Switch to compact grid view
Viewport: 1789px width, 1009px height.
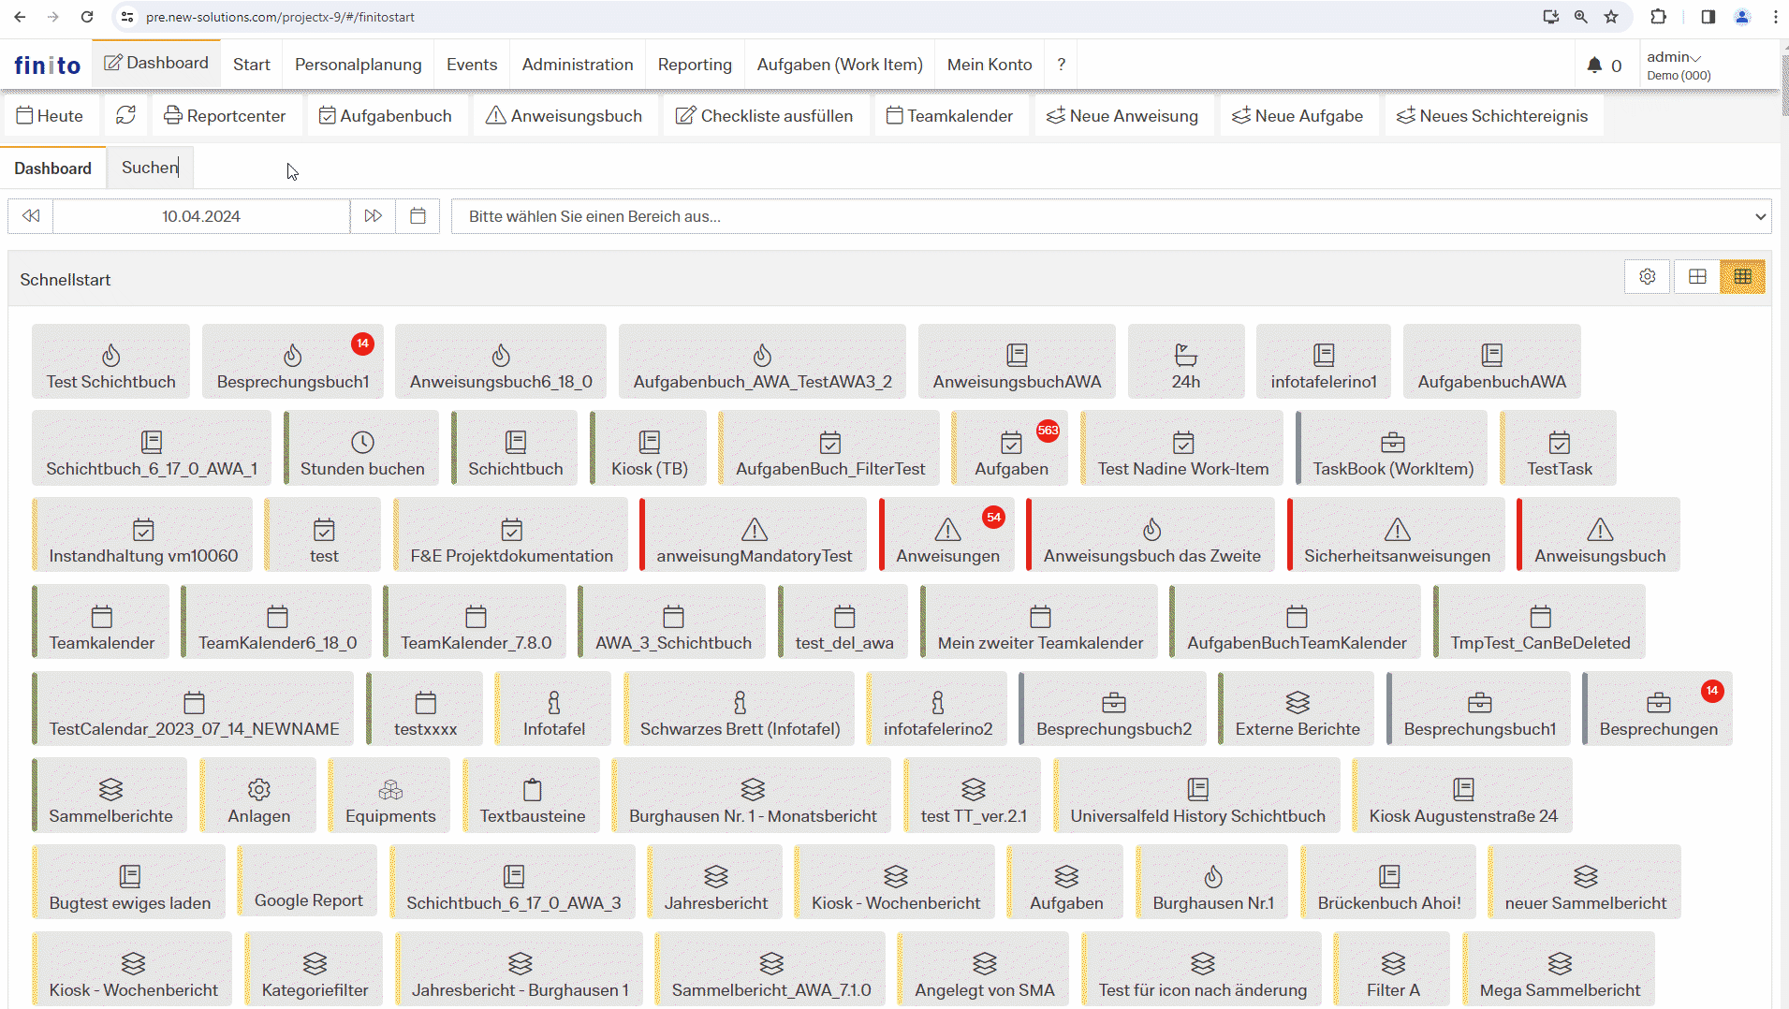[1742, 277]
